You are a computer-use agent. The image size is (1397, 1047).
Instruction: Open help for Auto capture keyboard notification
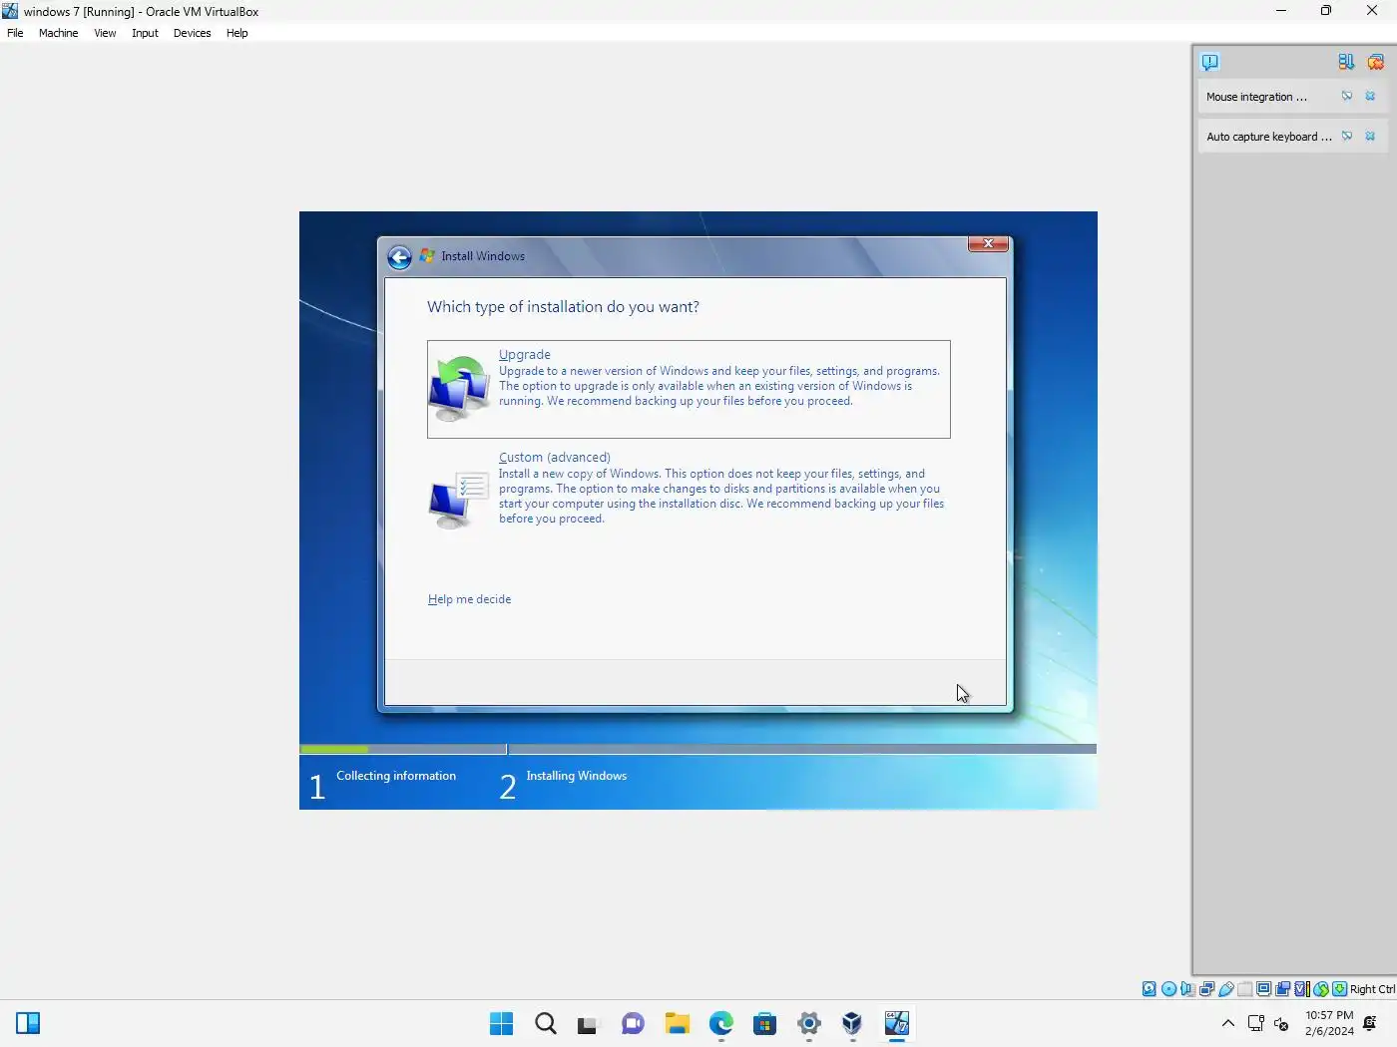tap(1347, 136)
